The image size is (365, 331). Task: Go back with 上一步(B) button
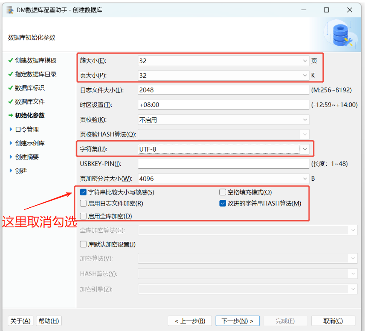click(x=190, y=321)
